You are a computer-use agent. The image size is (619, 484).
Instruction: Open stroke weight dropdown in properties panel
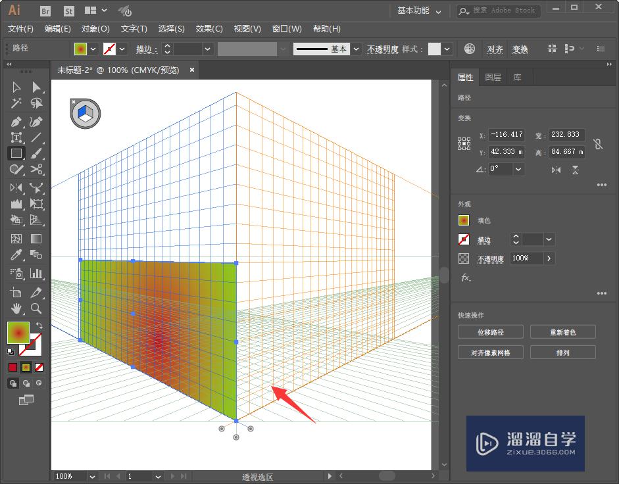pos(549,240)
